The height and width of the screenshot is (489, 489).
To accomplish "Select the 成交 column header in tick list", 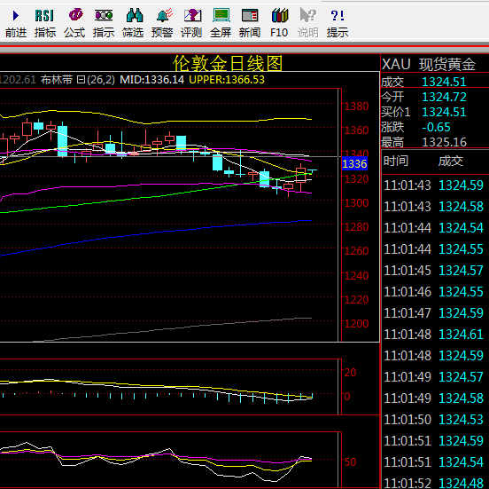I will (451, 161).
